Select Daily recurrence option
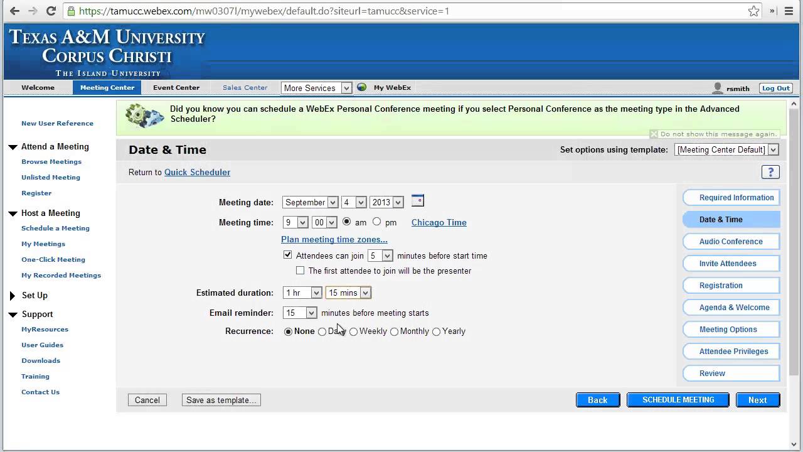Screen dimensions: 803x452 (x=322, y=331)
